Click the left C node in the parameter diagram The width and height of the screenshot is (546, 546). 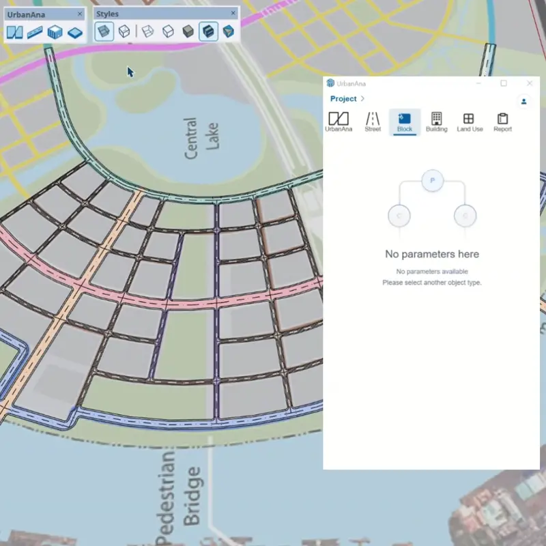[399, 216]
